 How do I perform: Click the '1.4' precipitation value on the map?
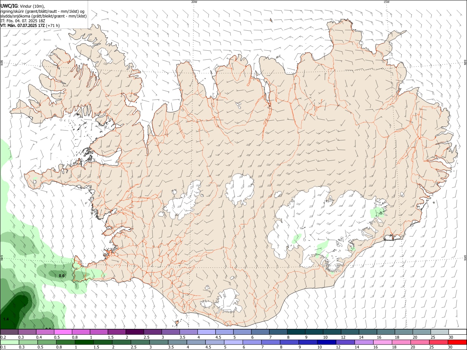[6, 319]
